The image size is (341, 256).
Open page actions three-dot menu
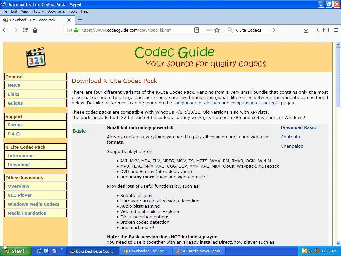tap(209, 30)
